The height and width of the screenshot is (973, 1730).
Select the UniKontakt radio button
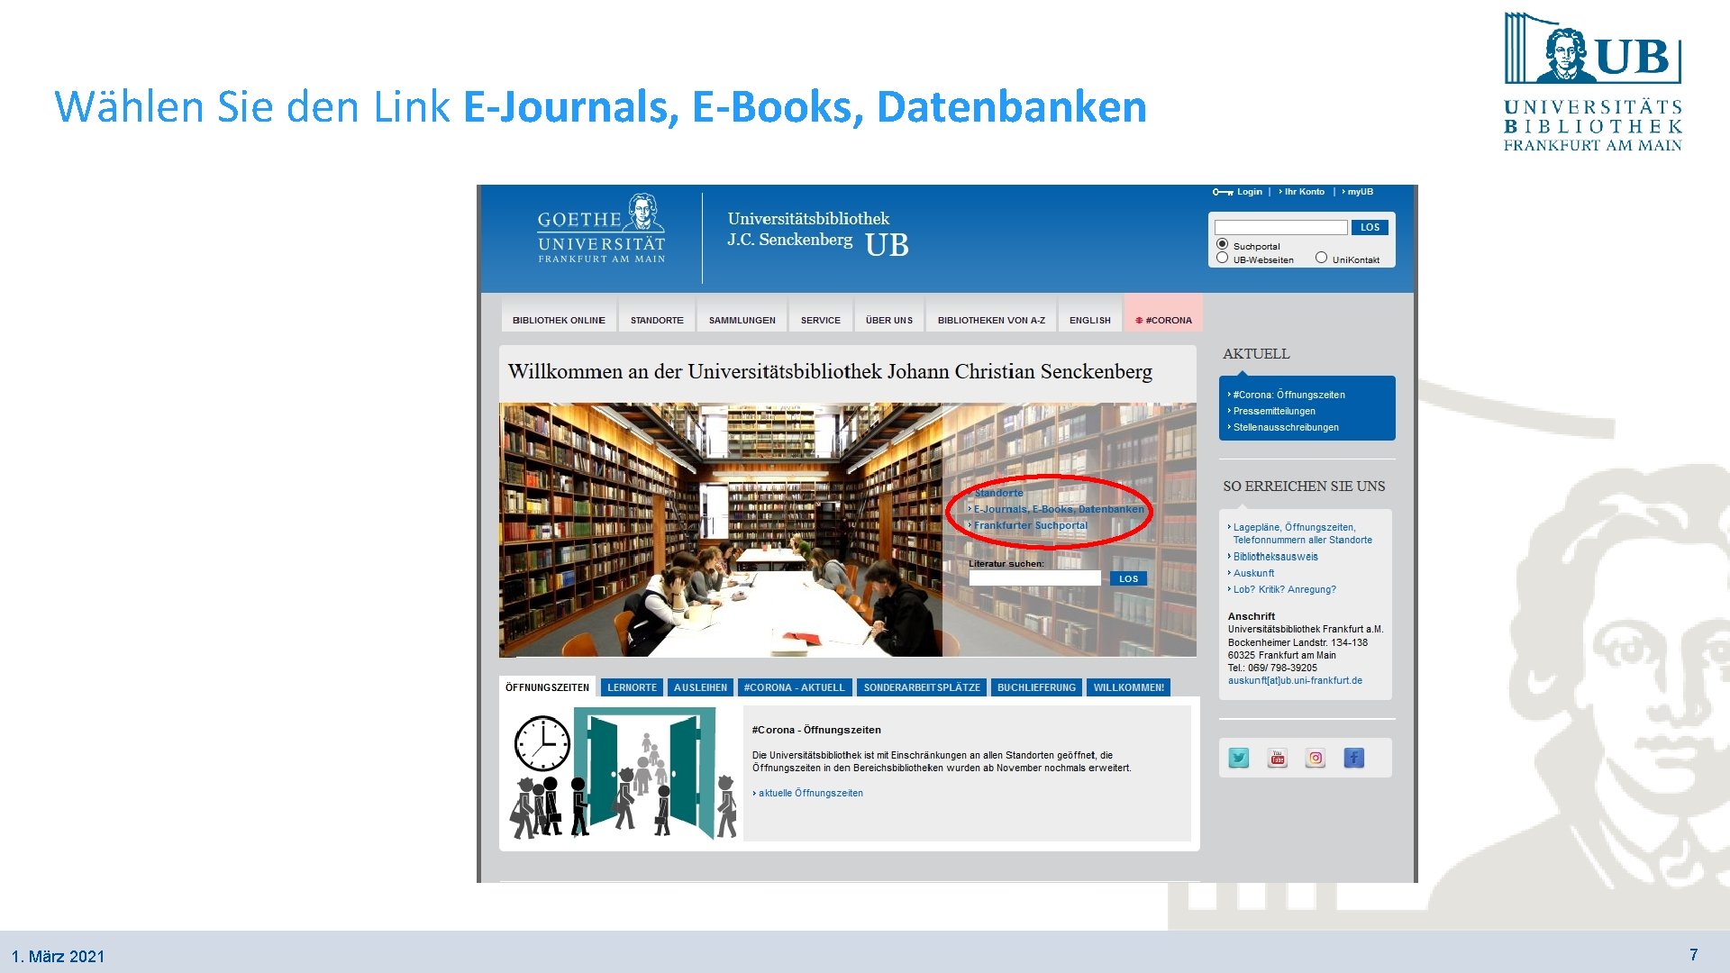(x=1321, y=258)
